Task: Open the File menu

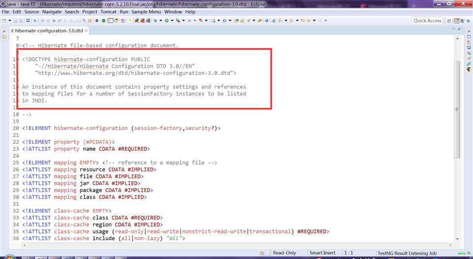Action: (5, 12)
